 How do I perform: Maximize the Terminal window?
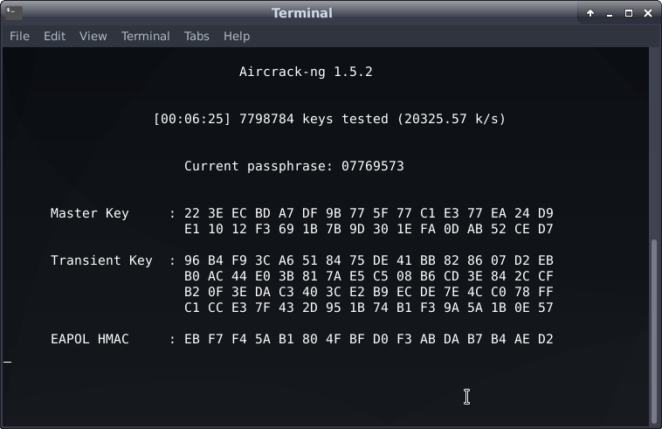tap(628, 12)
